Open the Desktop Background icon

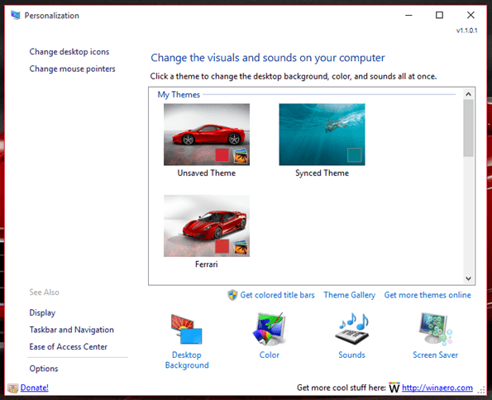[x=187, y=329]
